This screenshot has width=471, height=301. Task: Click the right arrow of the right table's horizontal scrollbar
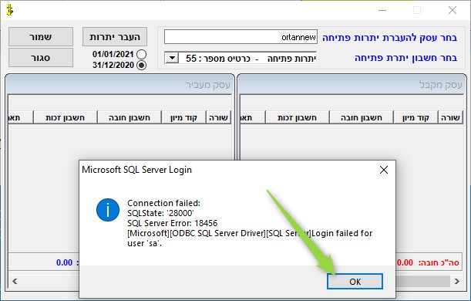click(457, 282)
